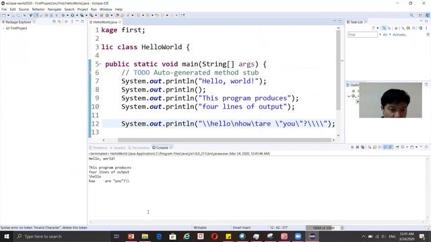Image resolution: width=431 pixels, height=242 pixels.
Task: Open the Run dropdown arrow
Action: click(x=77, y=15)
